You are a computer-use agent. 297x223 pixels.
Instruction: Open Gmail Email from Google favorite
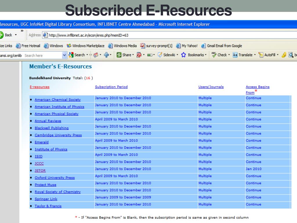pyautogui.click(x=221, y=46)
